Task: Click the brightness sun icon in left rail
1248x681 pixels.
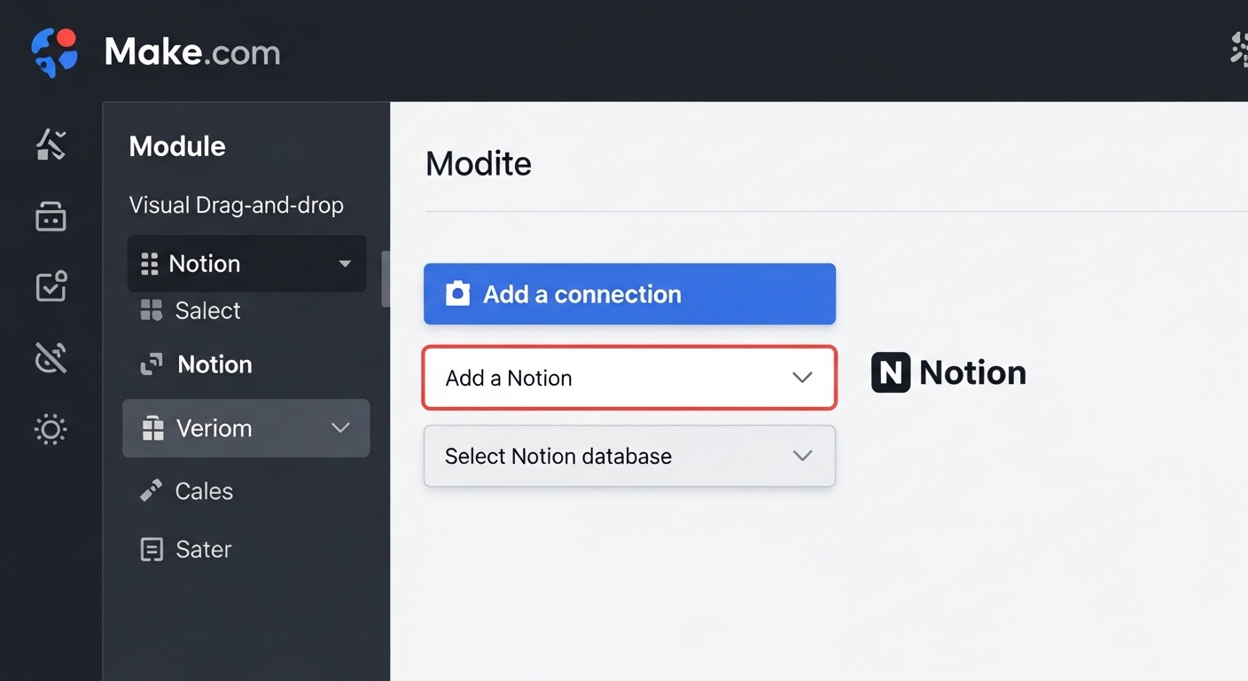Action: [x=51, y=429]
